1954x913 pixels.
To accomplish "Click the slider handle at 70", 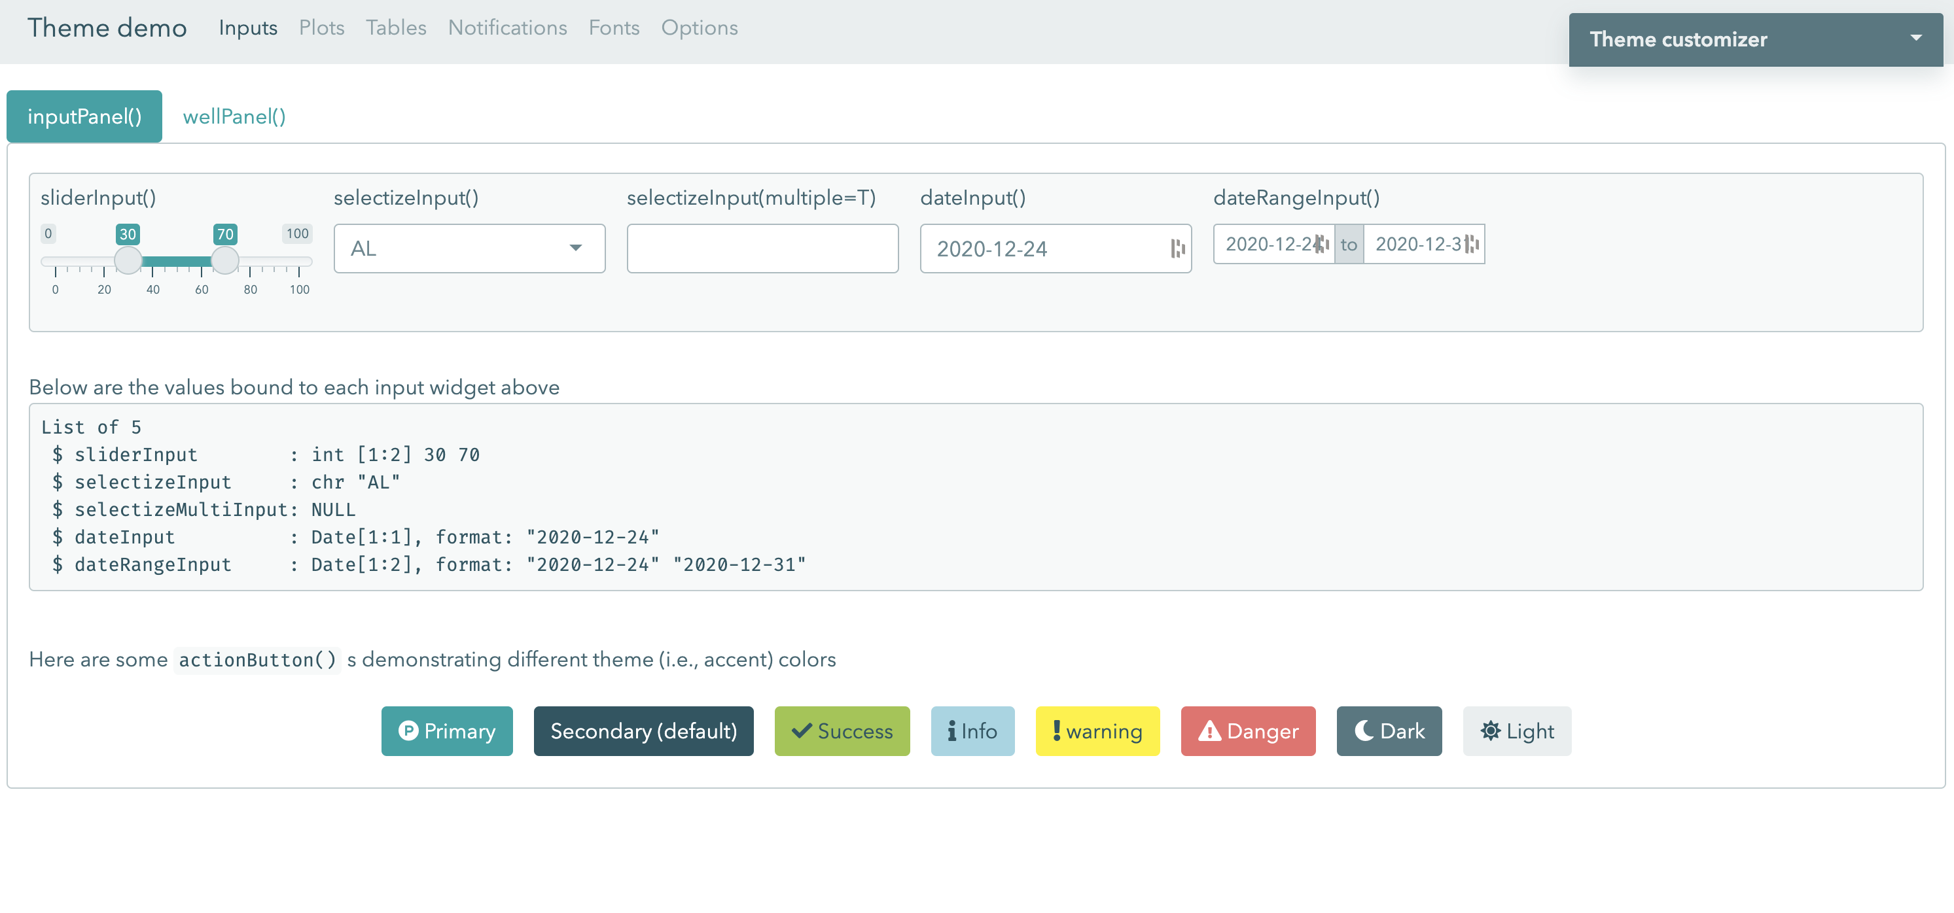I will [x=224, y=260].
